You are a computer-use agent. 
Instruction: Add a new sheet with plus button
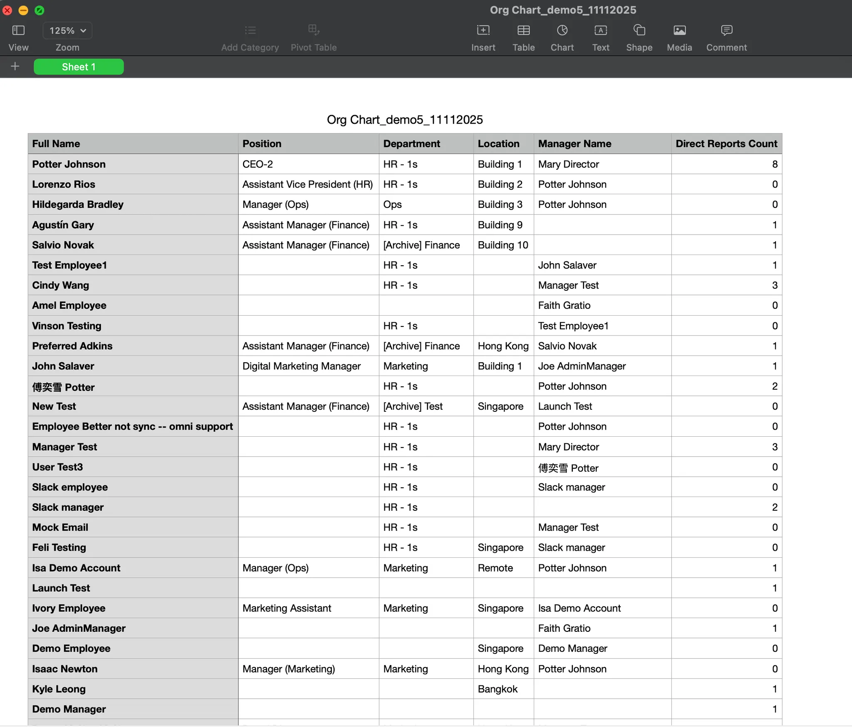click(x=15, y=67)
